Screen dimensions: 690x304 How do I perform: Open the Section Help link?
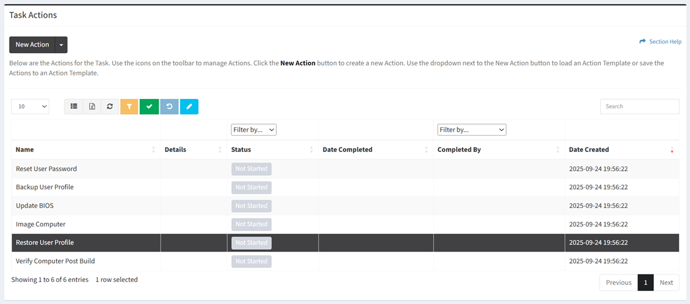pos(660,42)
